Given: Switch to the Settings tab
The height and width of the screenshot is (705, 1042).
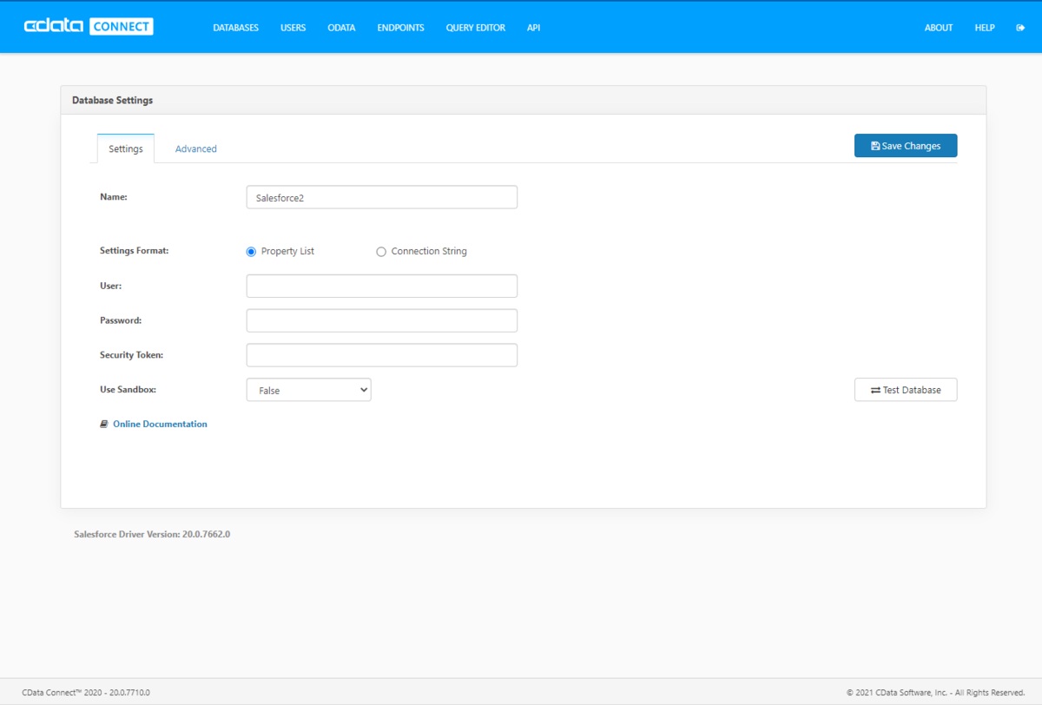Looking at the screenshot, I should pos(126,148).
